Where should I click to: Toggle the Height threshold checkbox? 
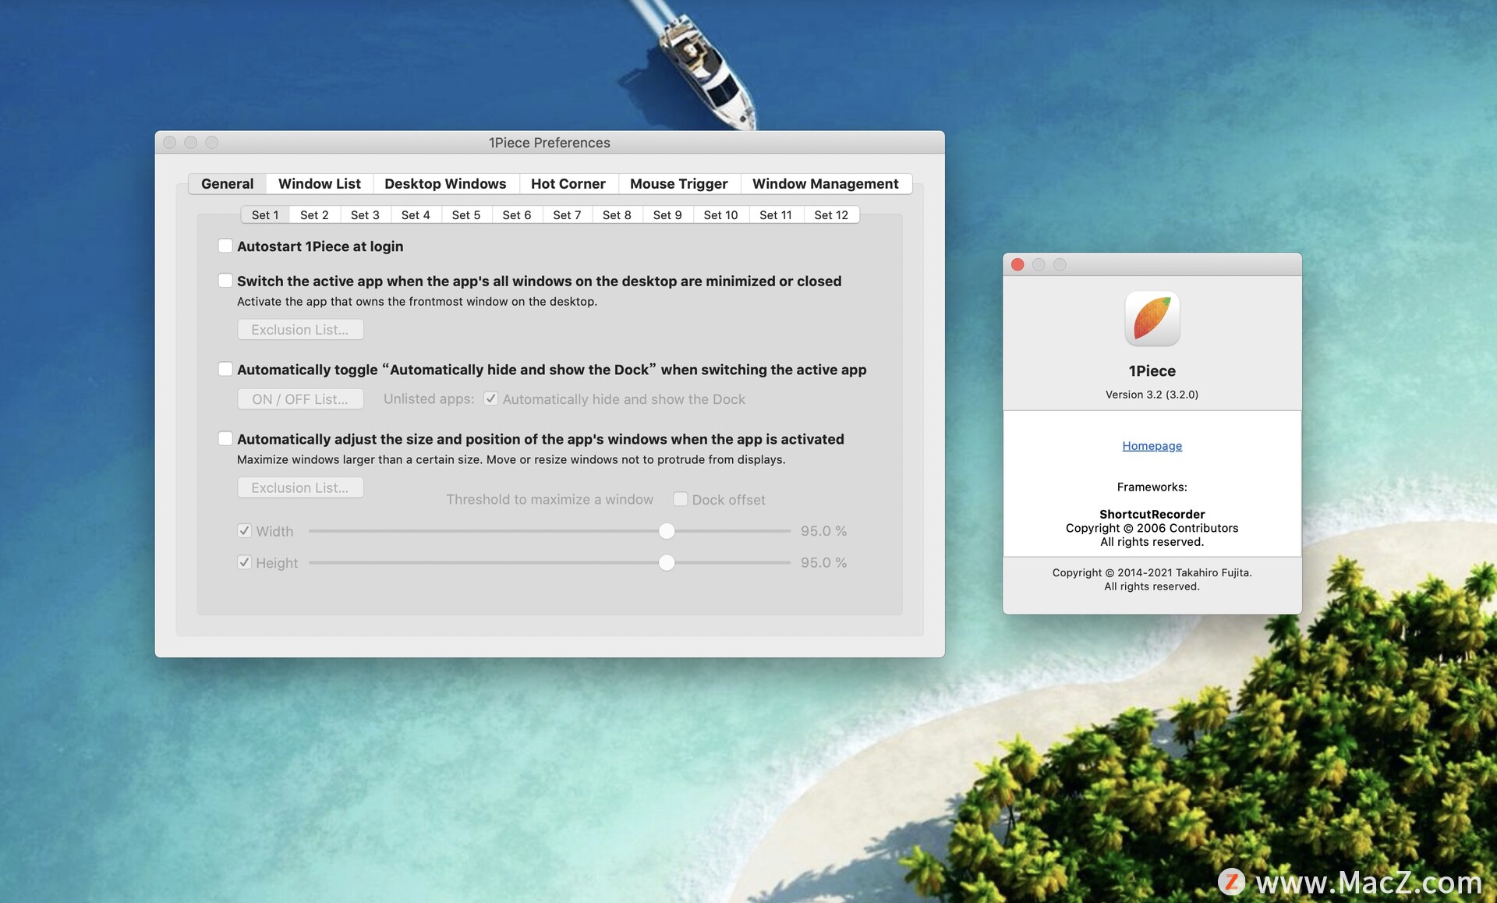pyautogui.click(x=244, y=562)
